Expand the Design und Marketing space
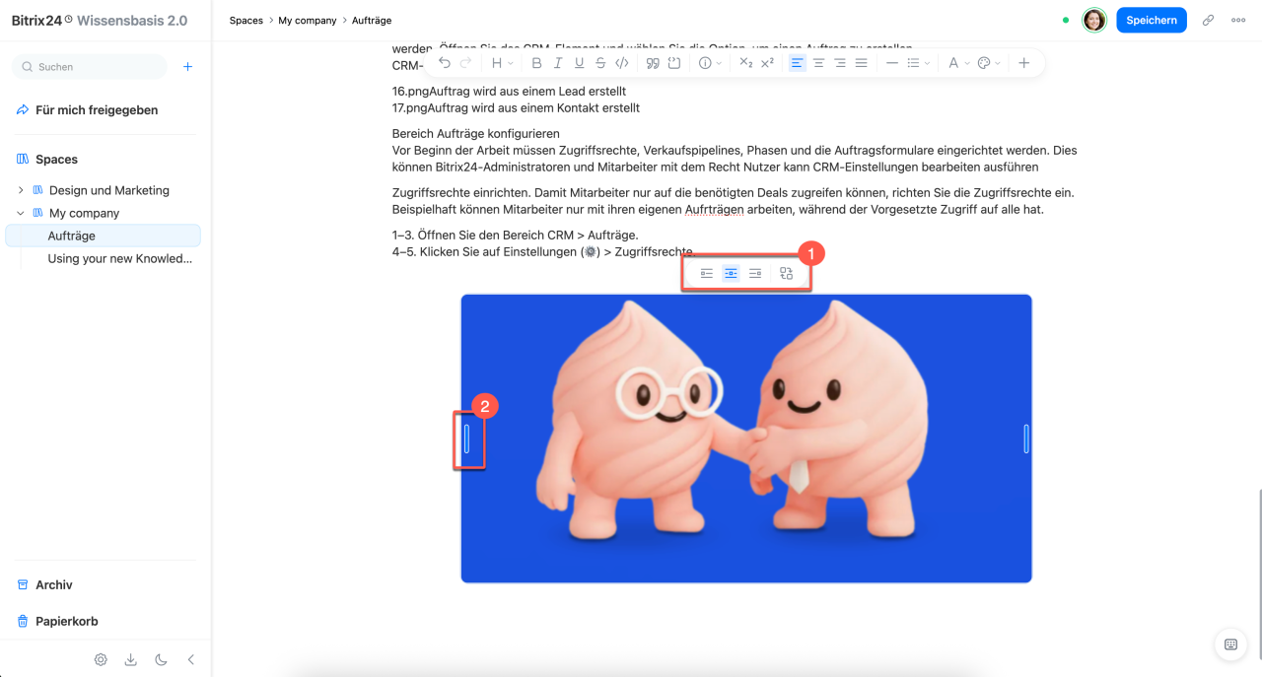1262x677 pixels. (21, 190)
